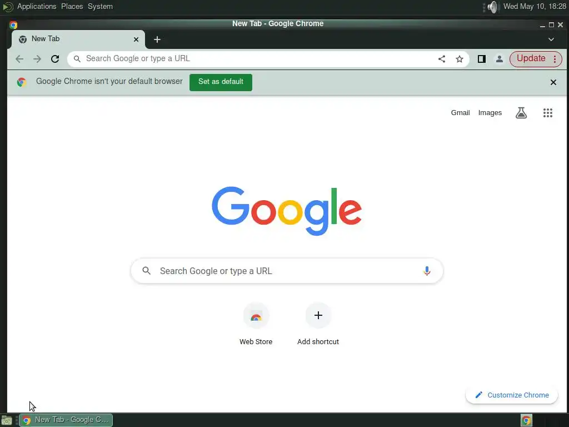Open a new tab with the plus button
569x427 pixels.
pyautogui.click(x=157, y=39)
